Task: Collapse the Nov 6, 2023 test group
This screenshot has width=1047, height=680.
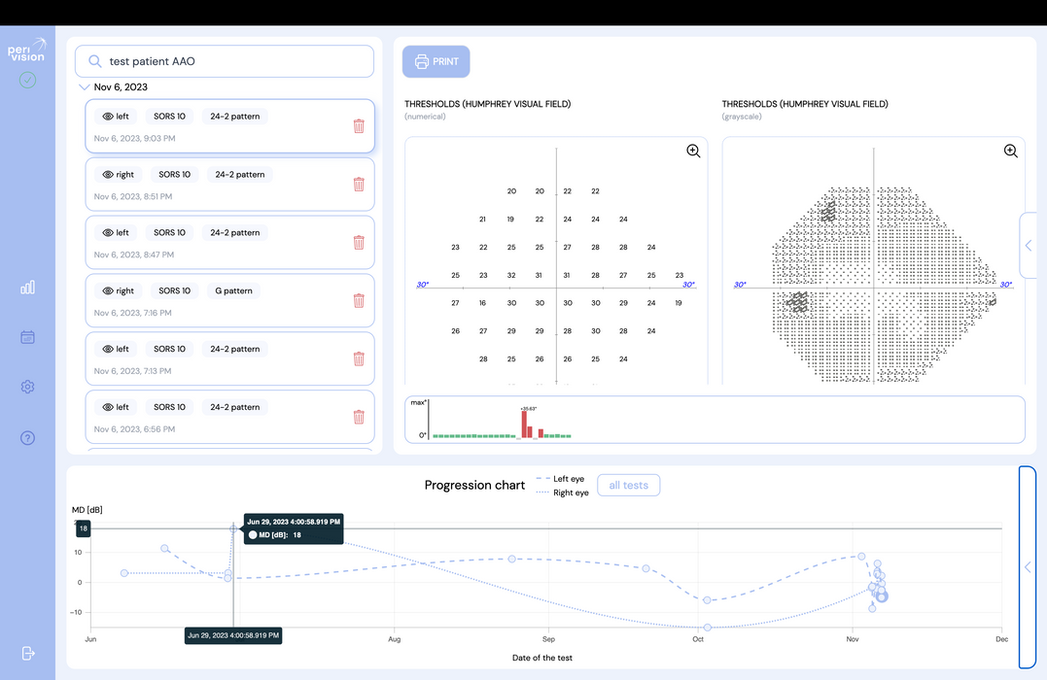Action: [x=86, y=86]
